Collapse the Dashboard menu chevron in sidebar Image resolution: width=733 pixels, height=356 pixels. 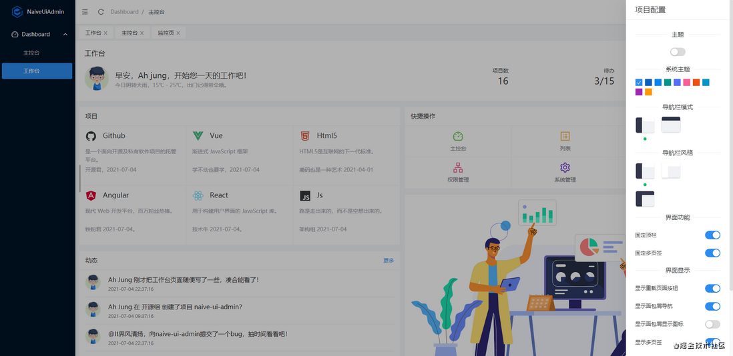click(65, 35)
